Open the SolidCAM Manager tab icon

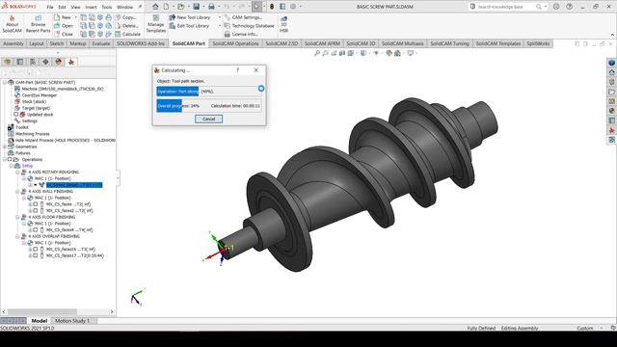coord(71,62)
